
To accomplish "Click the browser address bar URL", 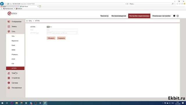I will [x=67, y=4].
